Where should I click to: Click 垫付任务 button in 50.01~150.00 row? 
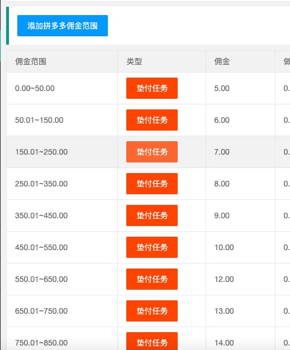point(152,120)
